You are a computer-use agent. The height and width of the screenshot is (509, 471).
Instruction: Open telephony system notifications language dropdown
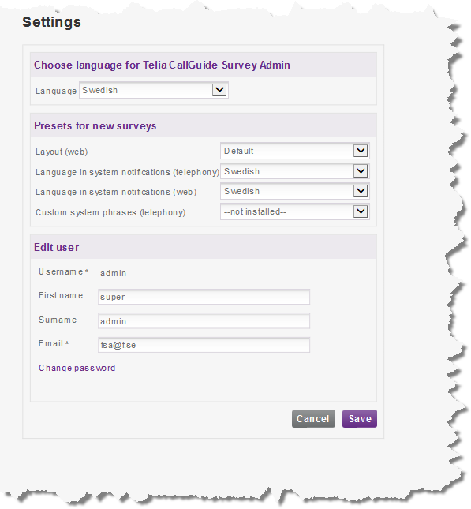[295, 171]
